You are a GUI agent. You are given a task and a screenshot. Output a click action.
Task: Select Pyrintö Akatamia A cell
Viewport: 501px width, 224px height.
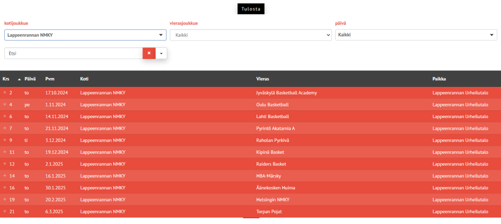275,128
